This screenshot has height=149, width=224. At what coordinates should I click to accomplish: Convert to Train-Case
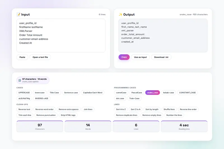click(134, 98)
